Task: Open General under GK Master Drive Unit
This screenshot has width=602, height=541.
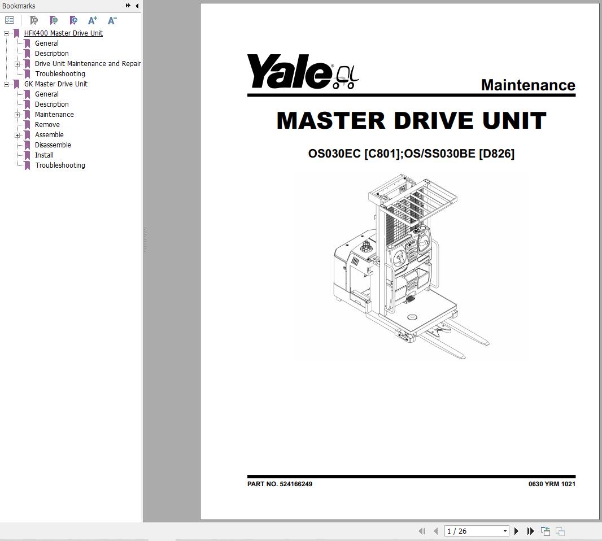Action: click(x=46, y=94)
